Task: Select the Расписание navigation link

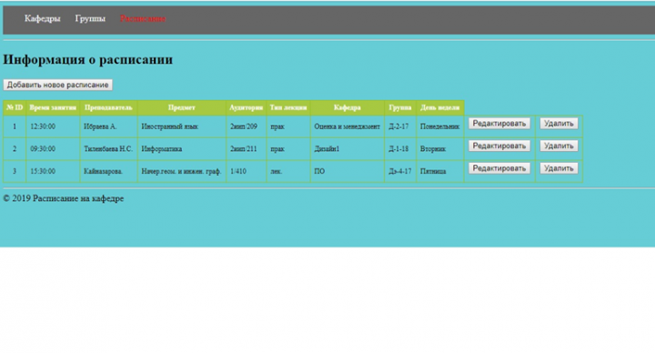Action: [143, 18]
